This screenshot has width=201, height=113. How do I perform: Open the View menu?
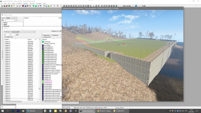pos(9,3)
